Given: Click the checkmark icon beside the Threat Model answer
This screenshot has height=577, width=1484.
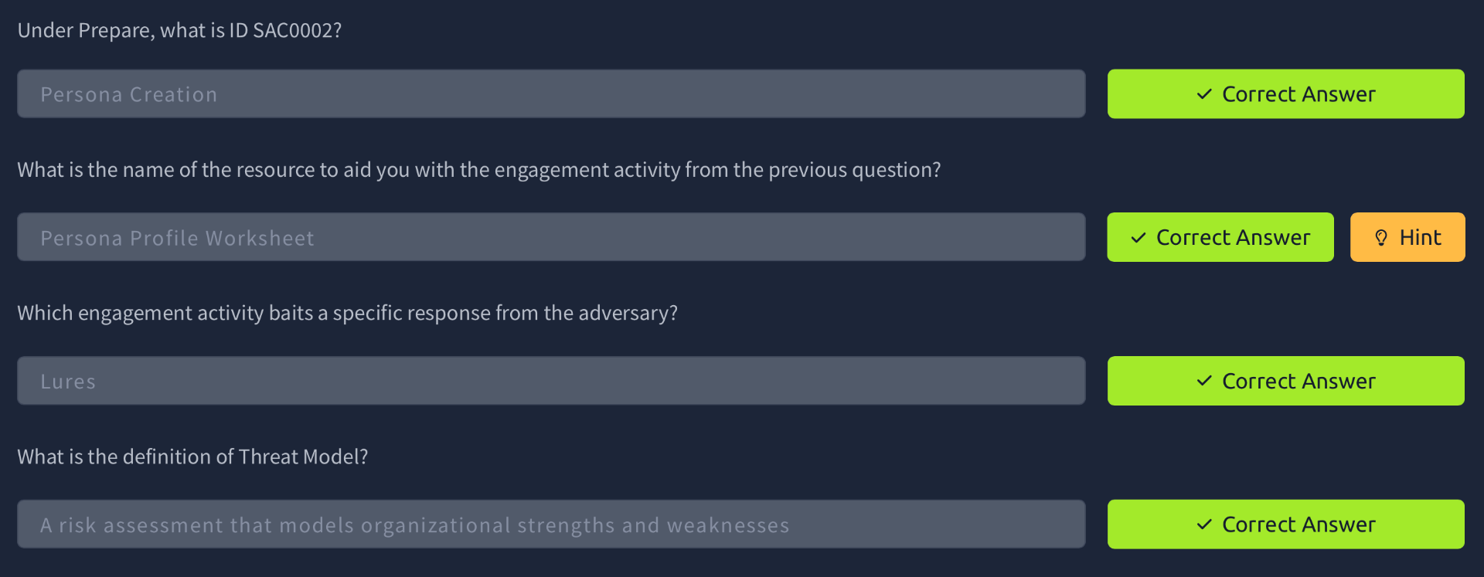Looking at the screenshot, I should click(x=1204, y=524).
